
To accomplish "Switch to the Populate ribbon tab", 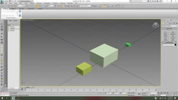I will coord(40,9).
